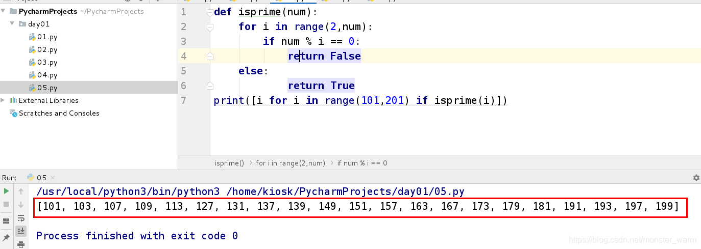Expand External Libraries node
Screen dimensions: 701x249
point(4,100)
